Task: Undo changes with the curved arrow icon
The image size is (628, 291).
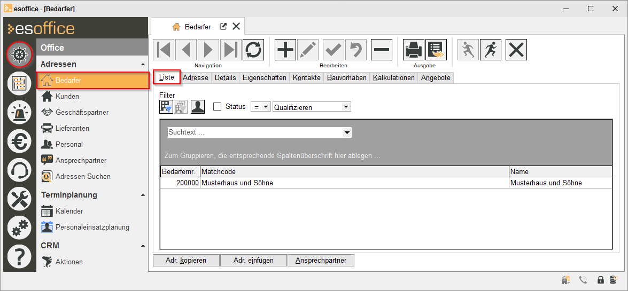Action: pyautogui.click(x=356, y=50)
